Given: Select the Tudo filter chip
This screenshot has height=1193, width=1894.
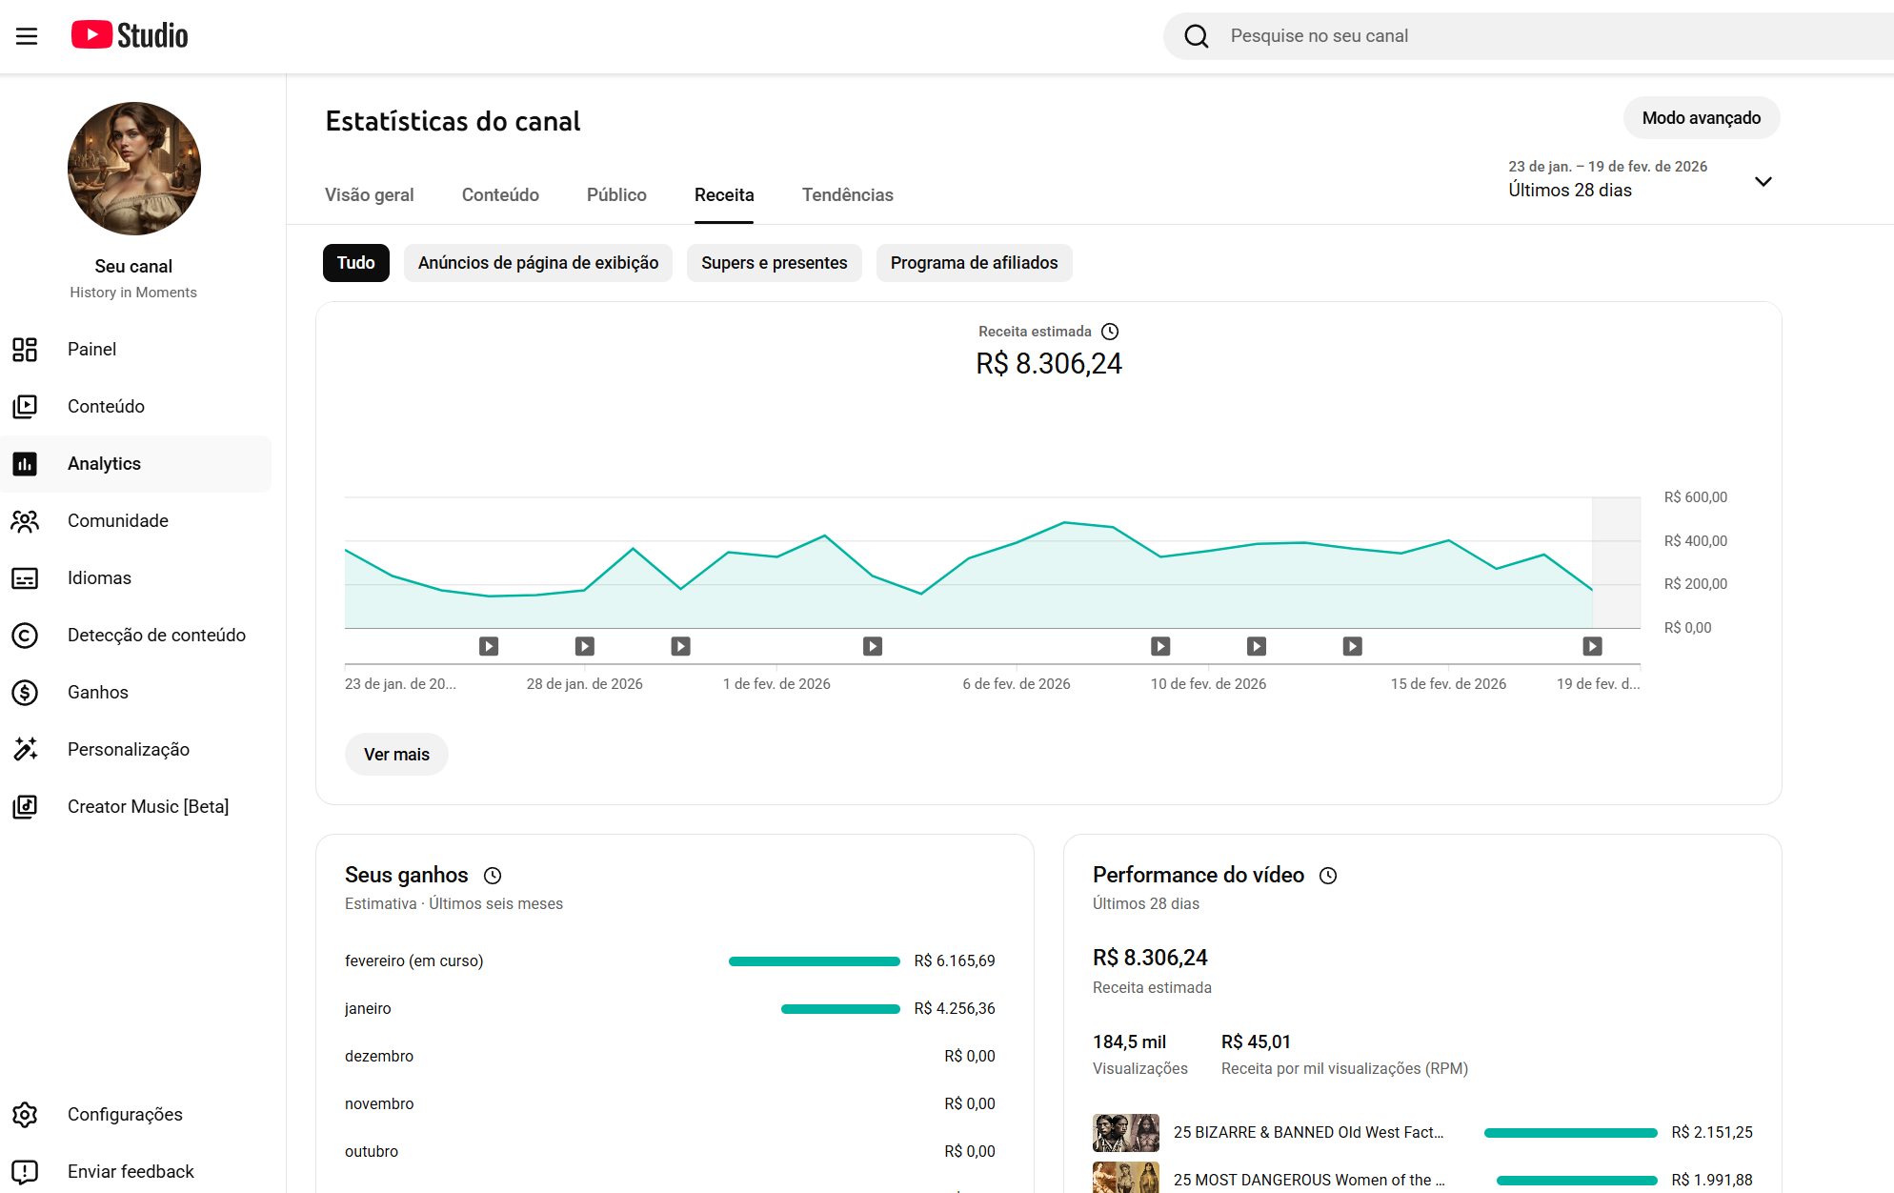Looking at the screenshot, I should click(355, 263).
